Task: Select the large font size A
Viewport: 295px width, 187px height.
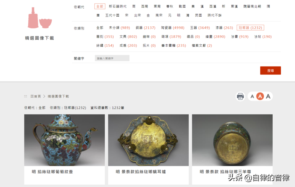Action: click(268, 96)
